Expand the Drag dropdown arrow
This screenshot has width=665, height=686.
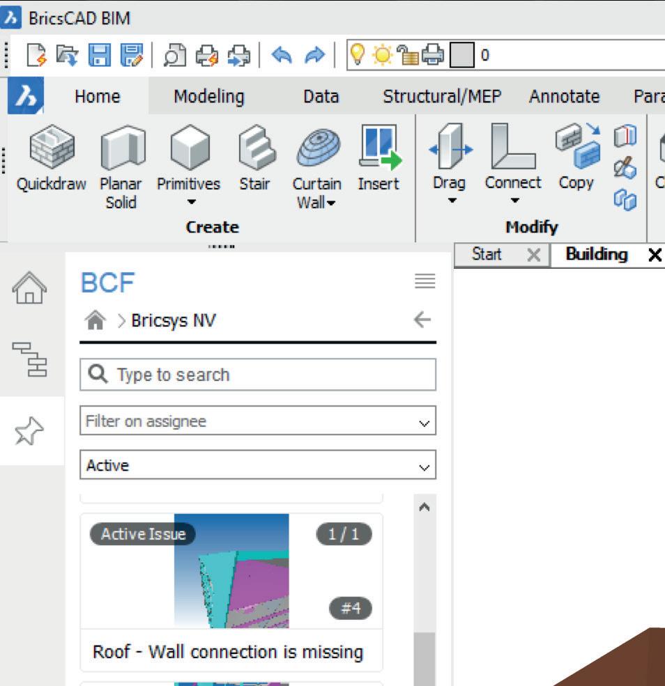(x=452, y=201)
